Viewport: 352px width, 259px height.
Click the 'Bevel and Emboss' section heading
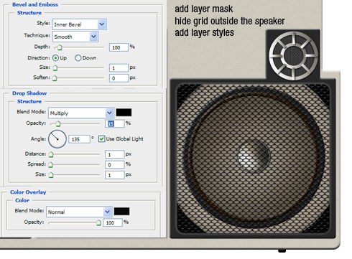click(35, 4)
